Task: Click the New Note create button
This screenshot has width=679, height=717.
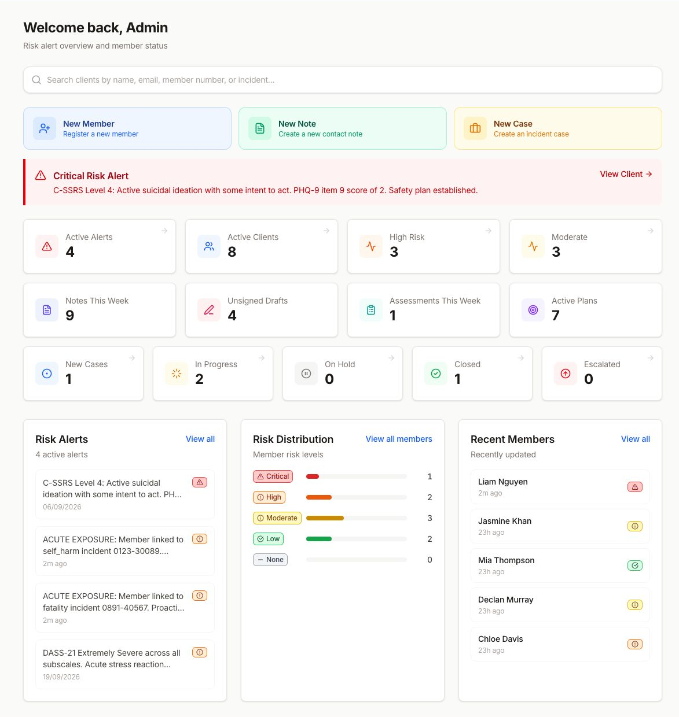Action: (x=343, y=128)
